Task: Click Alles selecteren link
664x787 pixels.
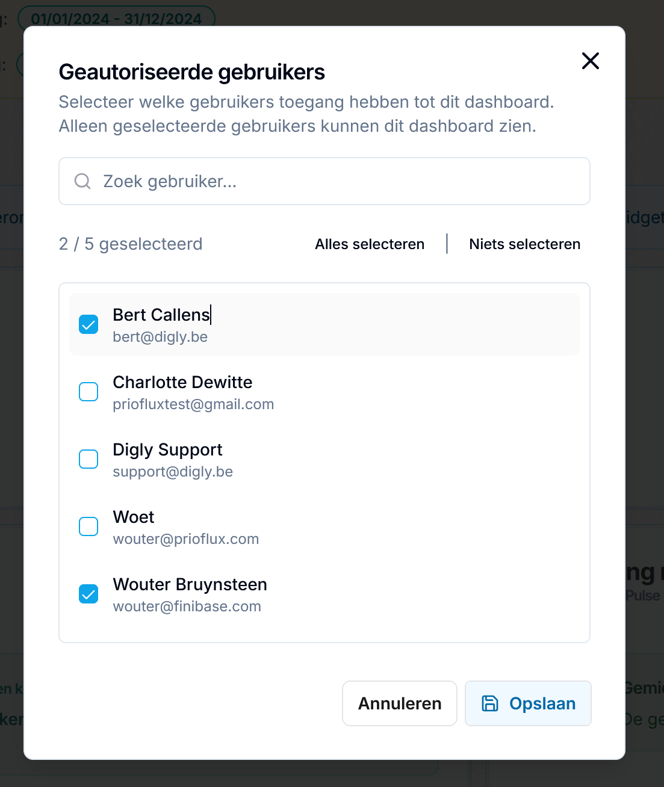Action: (370, 244)
